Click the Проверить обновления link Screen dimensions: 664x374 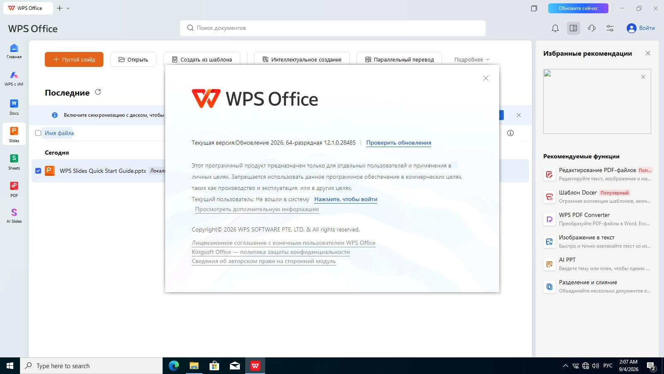pyautogui.click(x=398, y=143)
